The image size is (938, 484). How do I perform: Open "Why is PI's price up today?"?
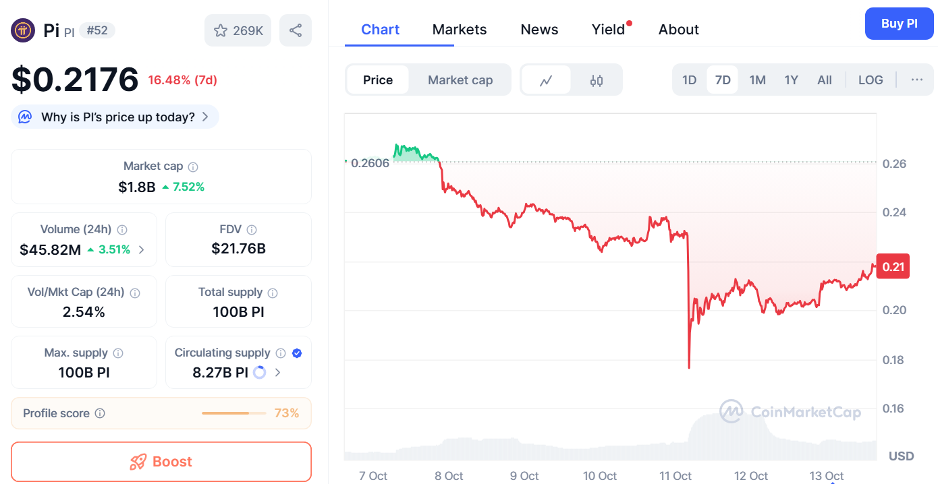[x=115, y=117]
